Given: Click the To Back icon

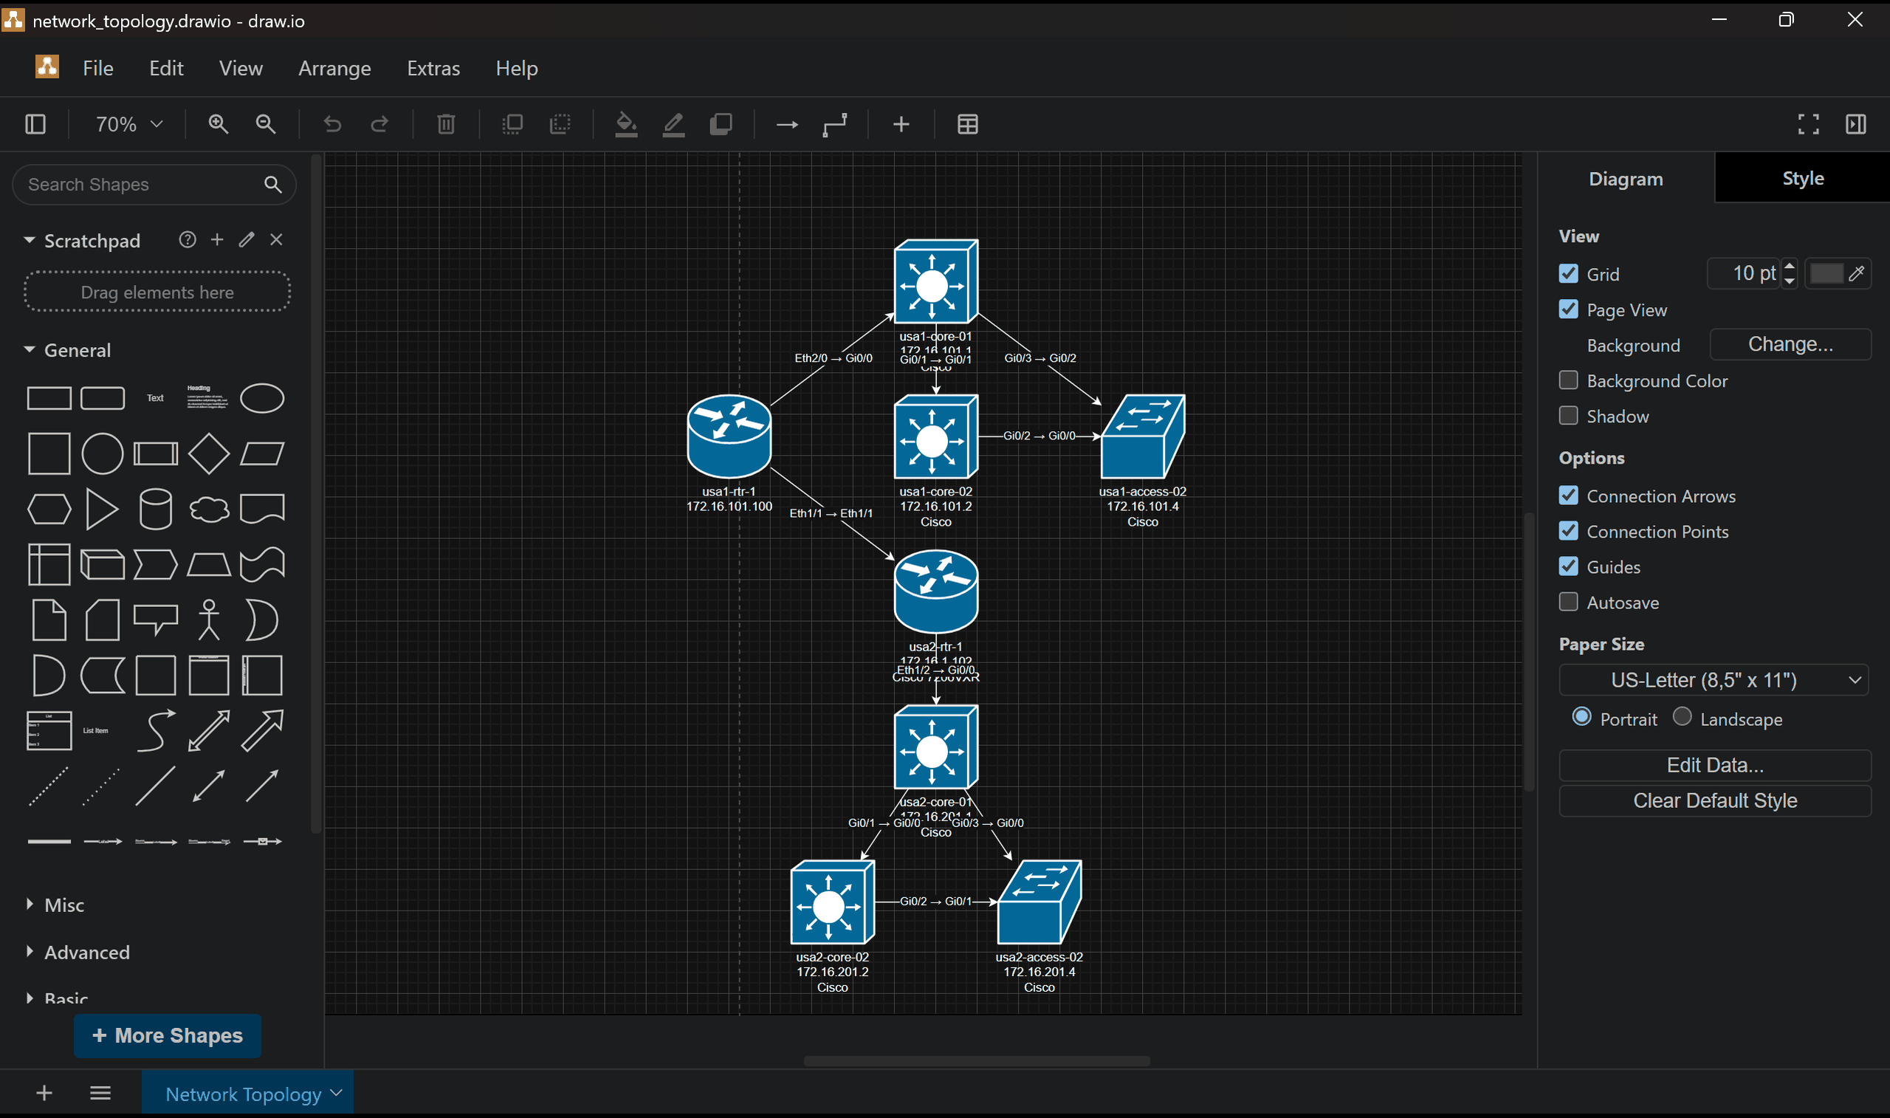Looking at the screenshot, I should pyautogui.click(x=560, y=124).
